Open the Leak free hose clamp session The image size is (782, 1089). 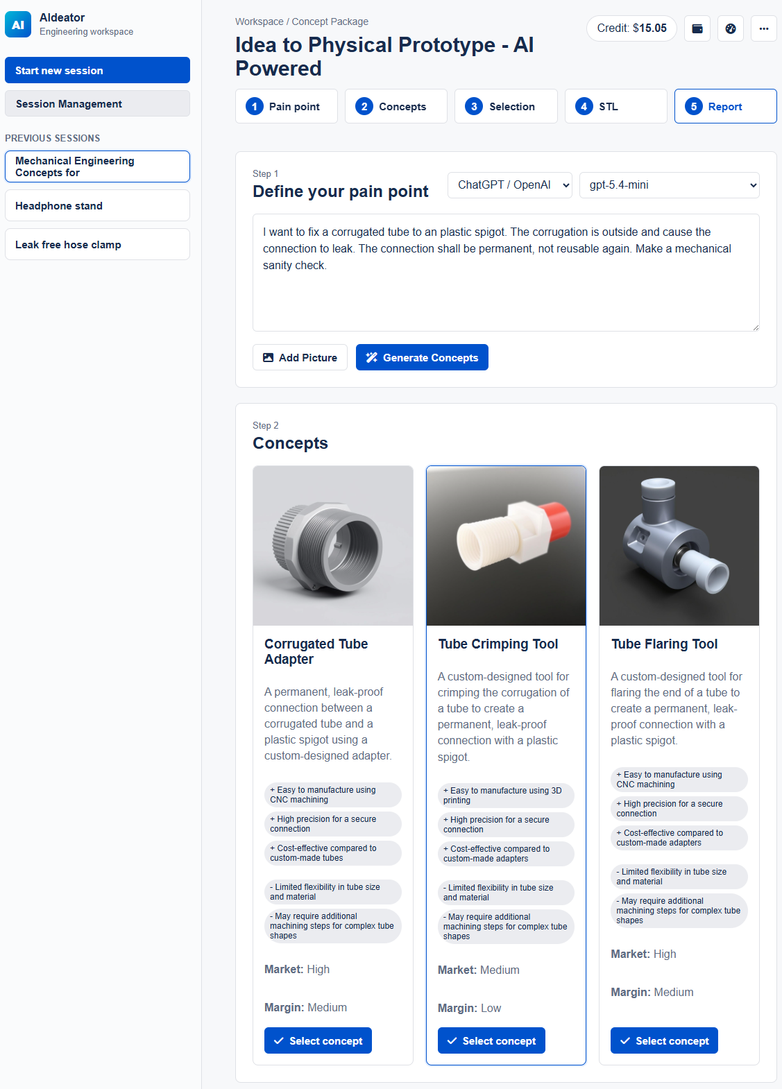pyautogui.click(x=97, y=244)
